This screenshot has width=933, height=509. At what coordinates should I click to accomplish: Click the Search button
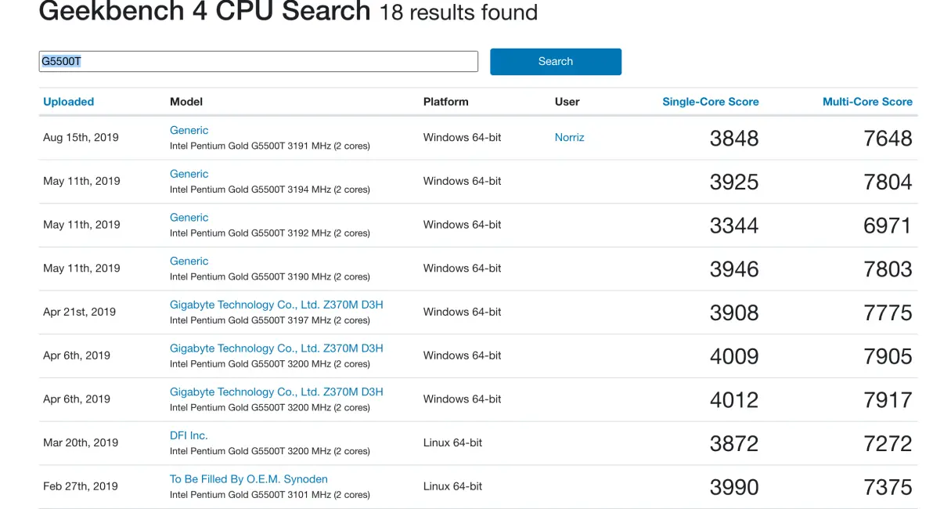tap(555, 61)
